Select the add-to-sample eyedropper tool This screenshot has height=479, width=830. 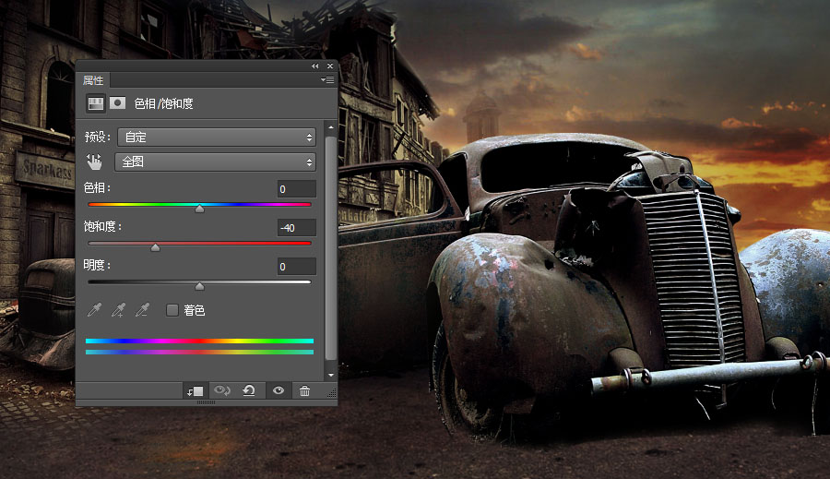tap(117, 310)
